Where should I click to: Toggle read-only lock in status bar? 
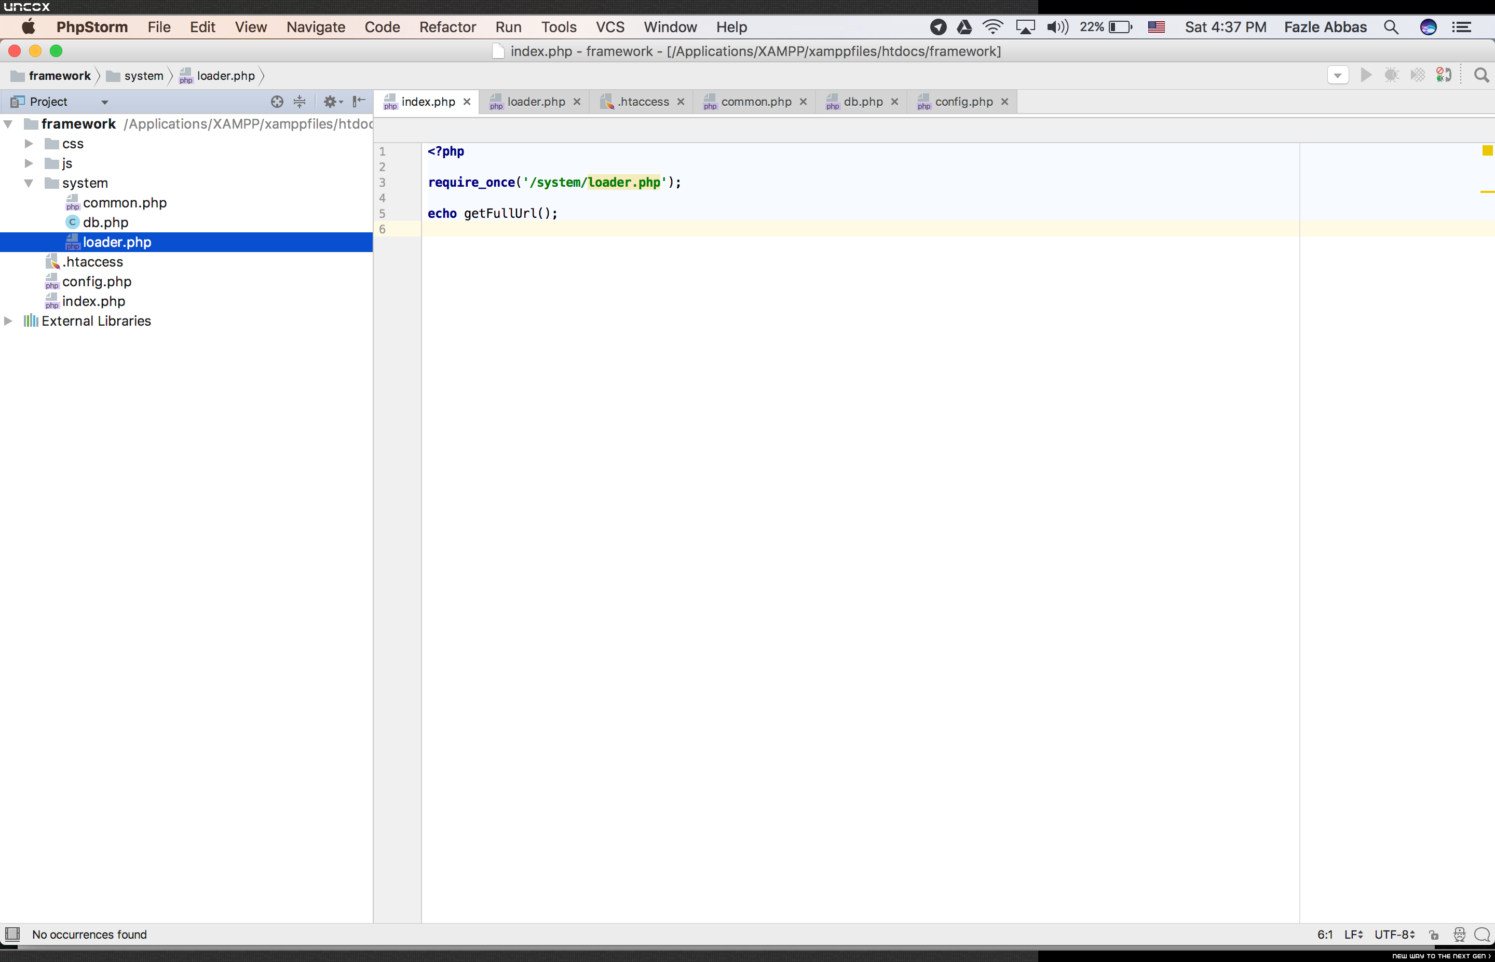point(1434,935)
